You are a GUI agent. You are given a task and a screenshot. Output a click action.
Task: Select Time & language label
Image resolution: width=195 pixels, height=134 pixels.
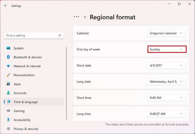tap(26, 102)
